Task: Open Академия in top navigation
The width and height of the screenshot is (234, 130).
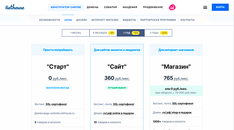Action: click(x=130, y=7)
